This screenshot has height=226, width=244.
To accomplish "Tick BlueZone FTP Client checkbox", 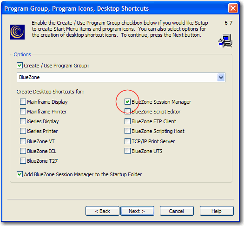I will pos(127,121).
